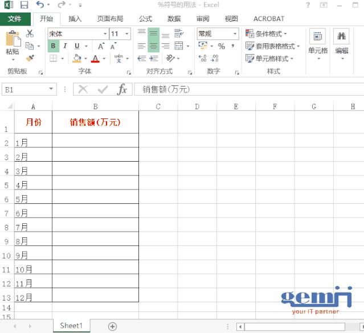Increase the indent level
The height and width of the screenshot is (333, 364).
pyautogui.click(x=153, y=58)
